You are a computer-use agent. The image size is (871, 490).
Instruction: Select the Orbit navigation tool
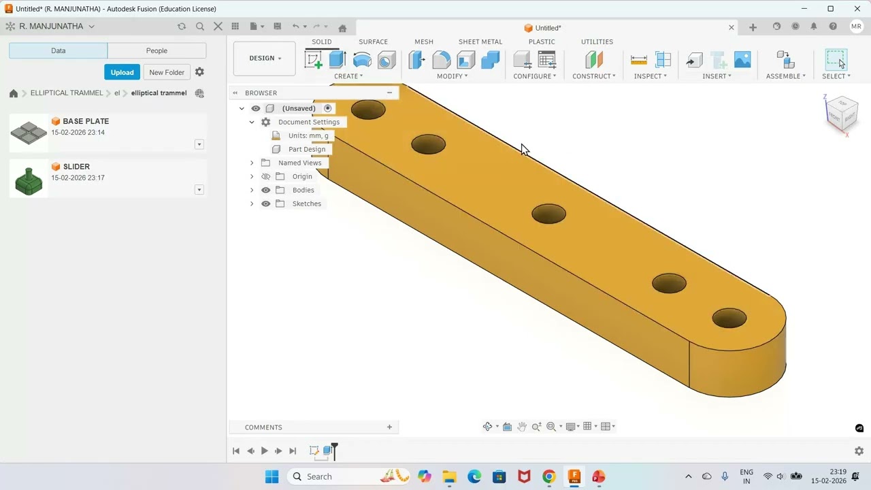click(x=488, y=427)
